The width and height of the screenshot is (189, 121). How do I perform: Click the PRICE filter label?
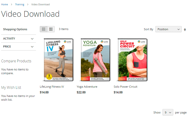click(x=7, y=47)
